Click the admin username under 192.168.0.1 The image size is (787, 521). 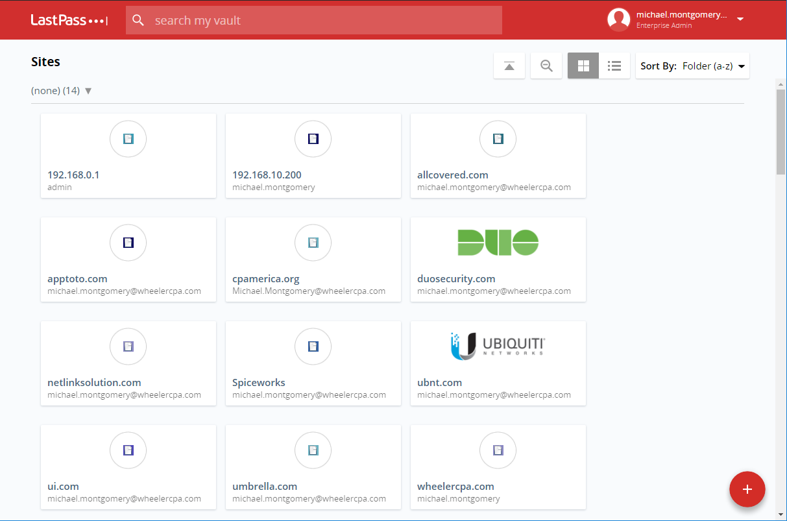click(x=60, y=188)
